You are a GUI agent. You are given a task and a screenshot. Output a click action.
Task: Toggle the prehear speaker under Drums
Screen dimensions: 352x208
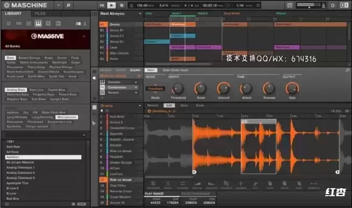[x=102, y=110]
